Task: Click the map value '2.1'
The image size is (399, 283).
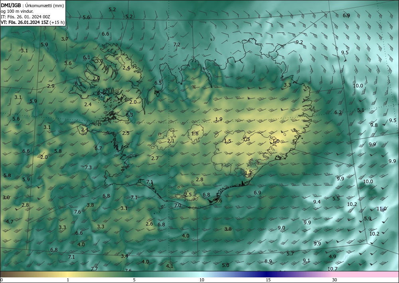Action: tap(171, 141)
